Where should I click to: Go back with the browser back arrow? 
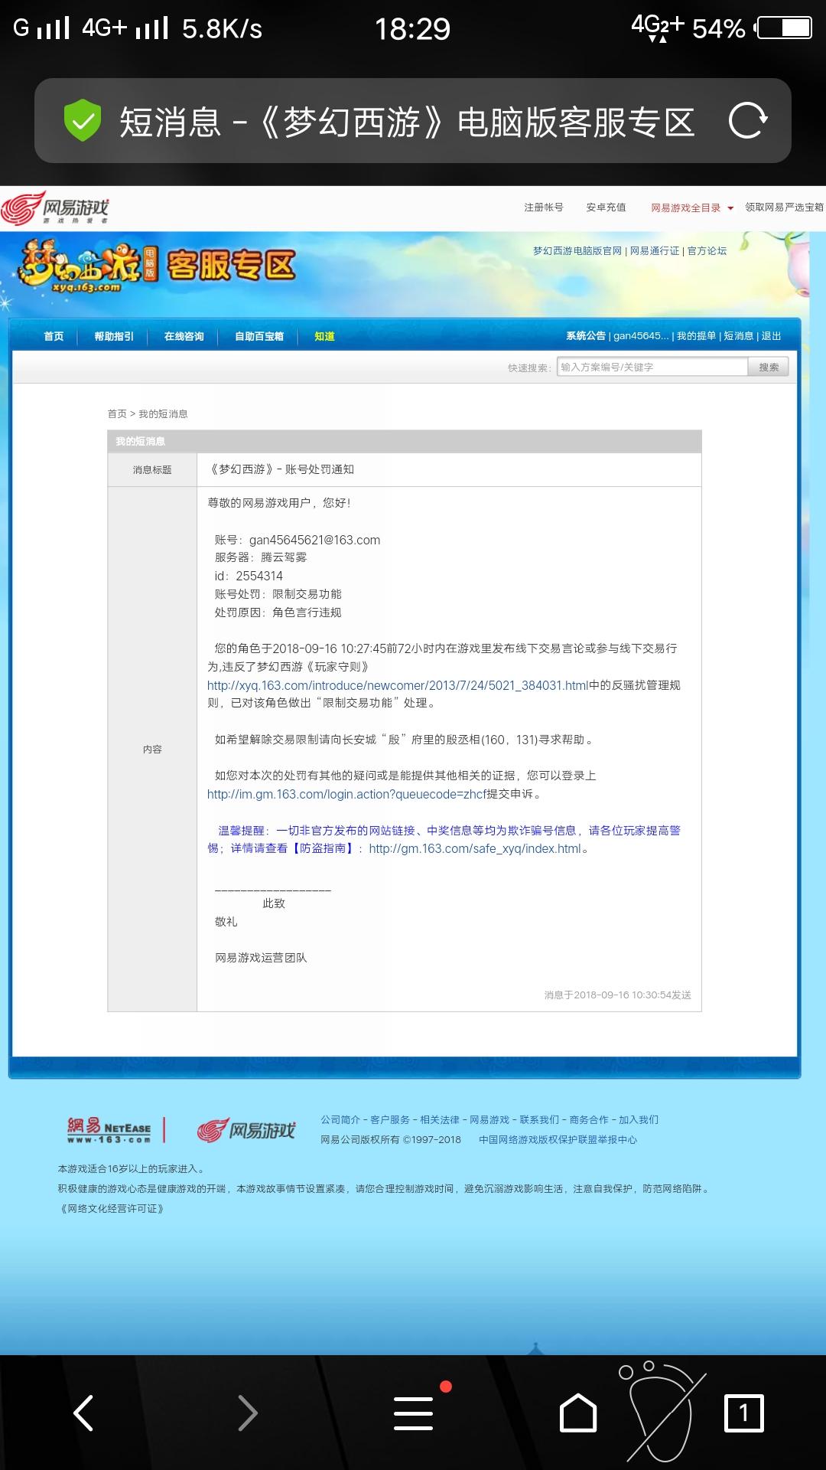83,1413
